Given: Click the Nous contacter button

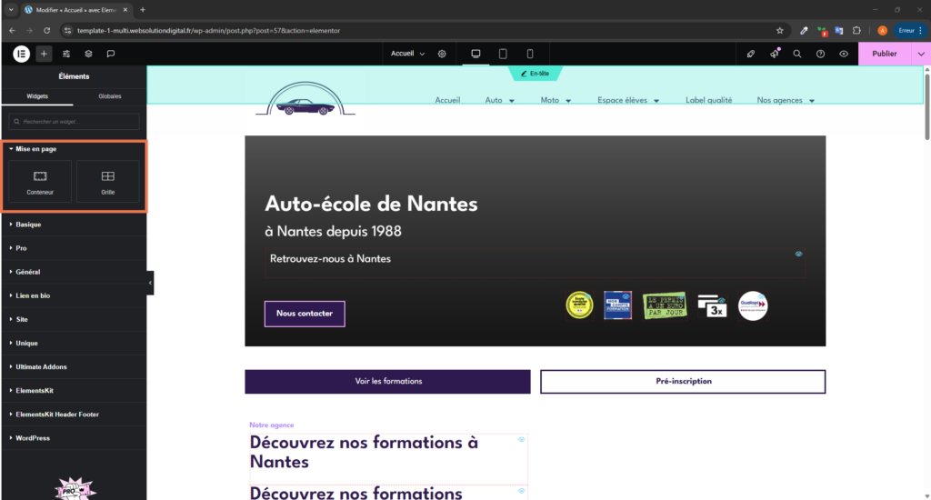Looking at the screenshot, I should point(305,314).
